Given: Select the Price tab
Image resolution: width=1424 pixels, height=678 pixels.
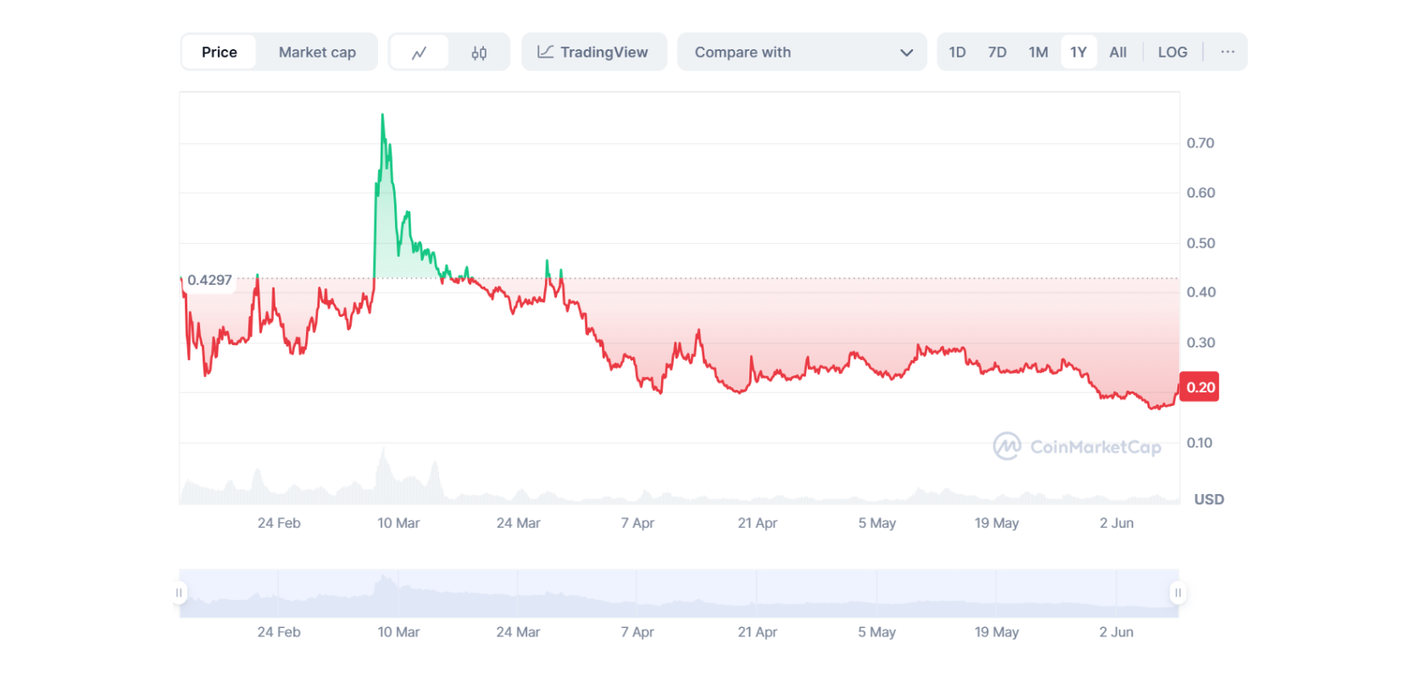Looking at the screenshot, I should (220, 53).
